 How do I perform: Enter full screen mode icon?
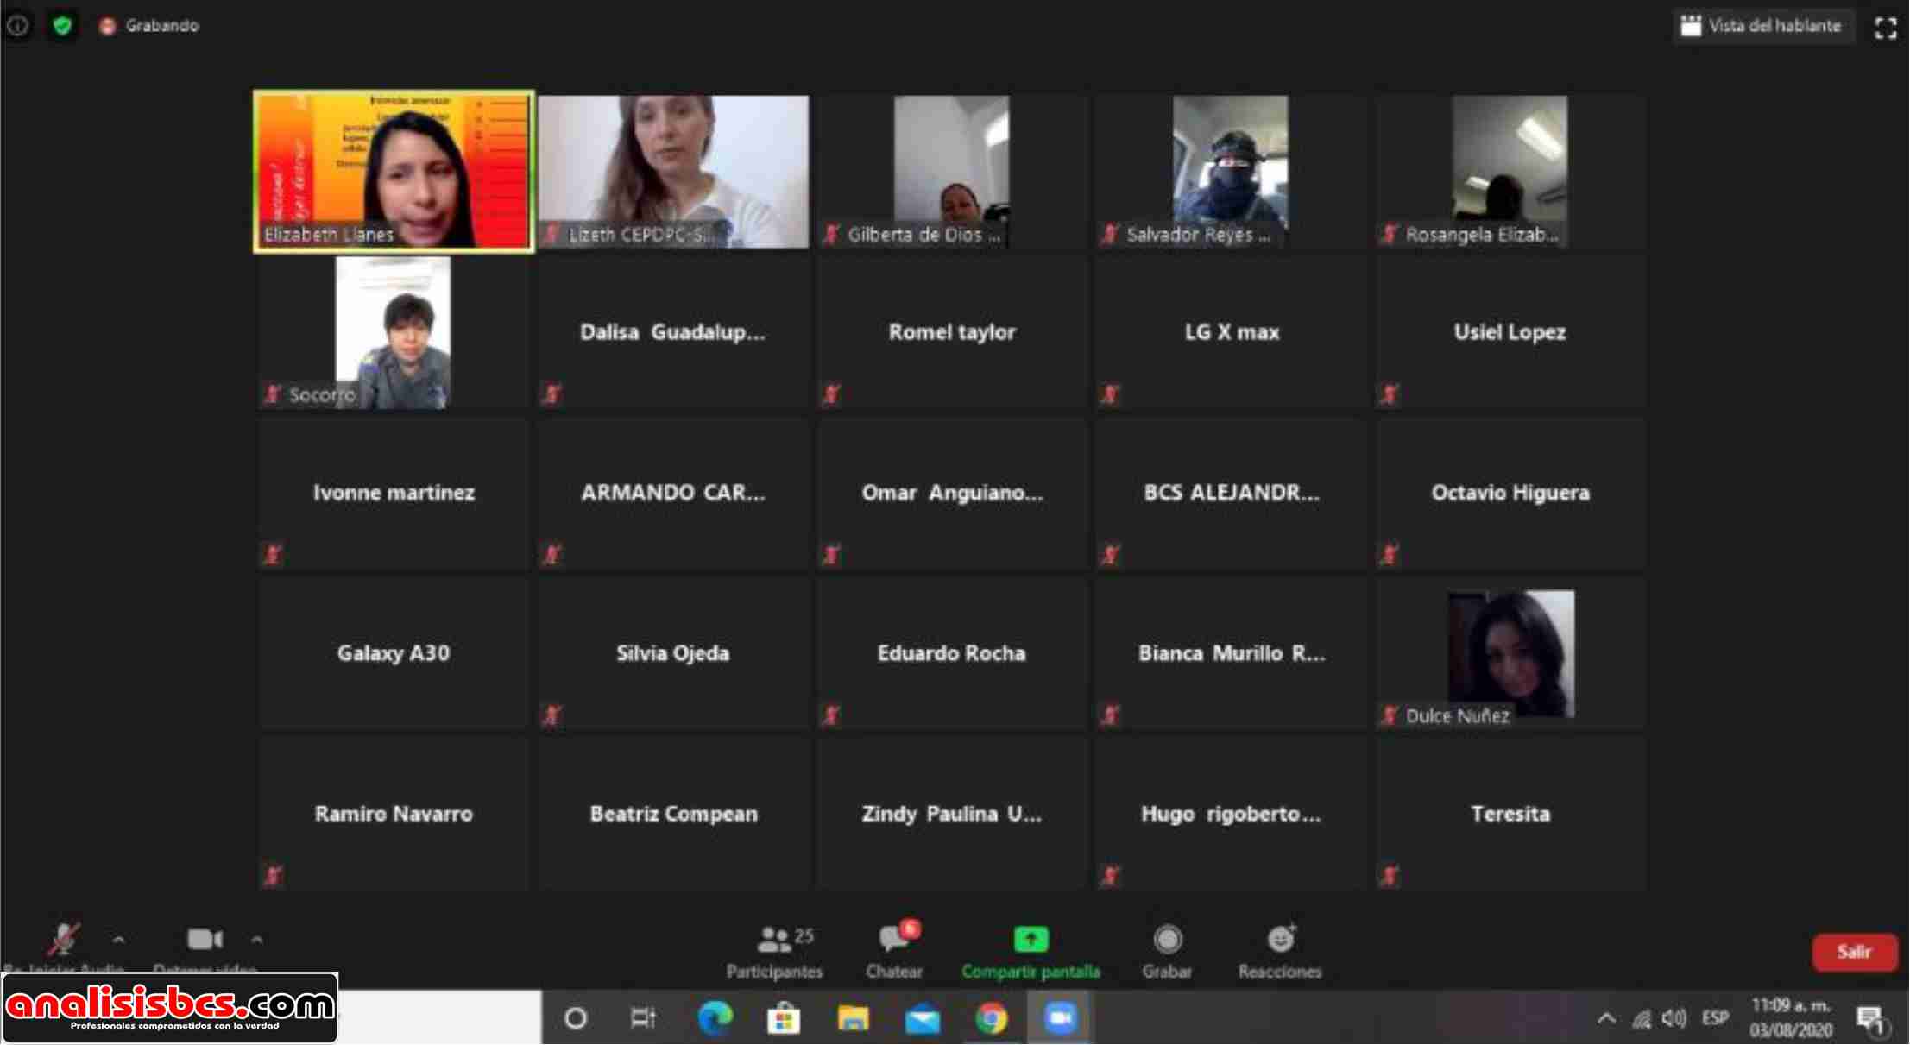tap(1886, 28)
